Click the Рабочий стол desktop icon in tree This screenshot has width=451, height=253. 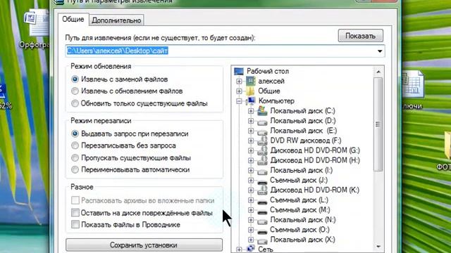pos(239,71)
